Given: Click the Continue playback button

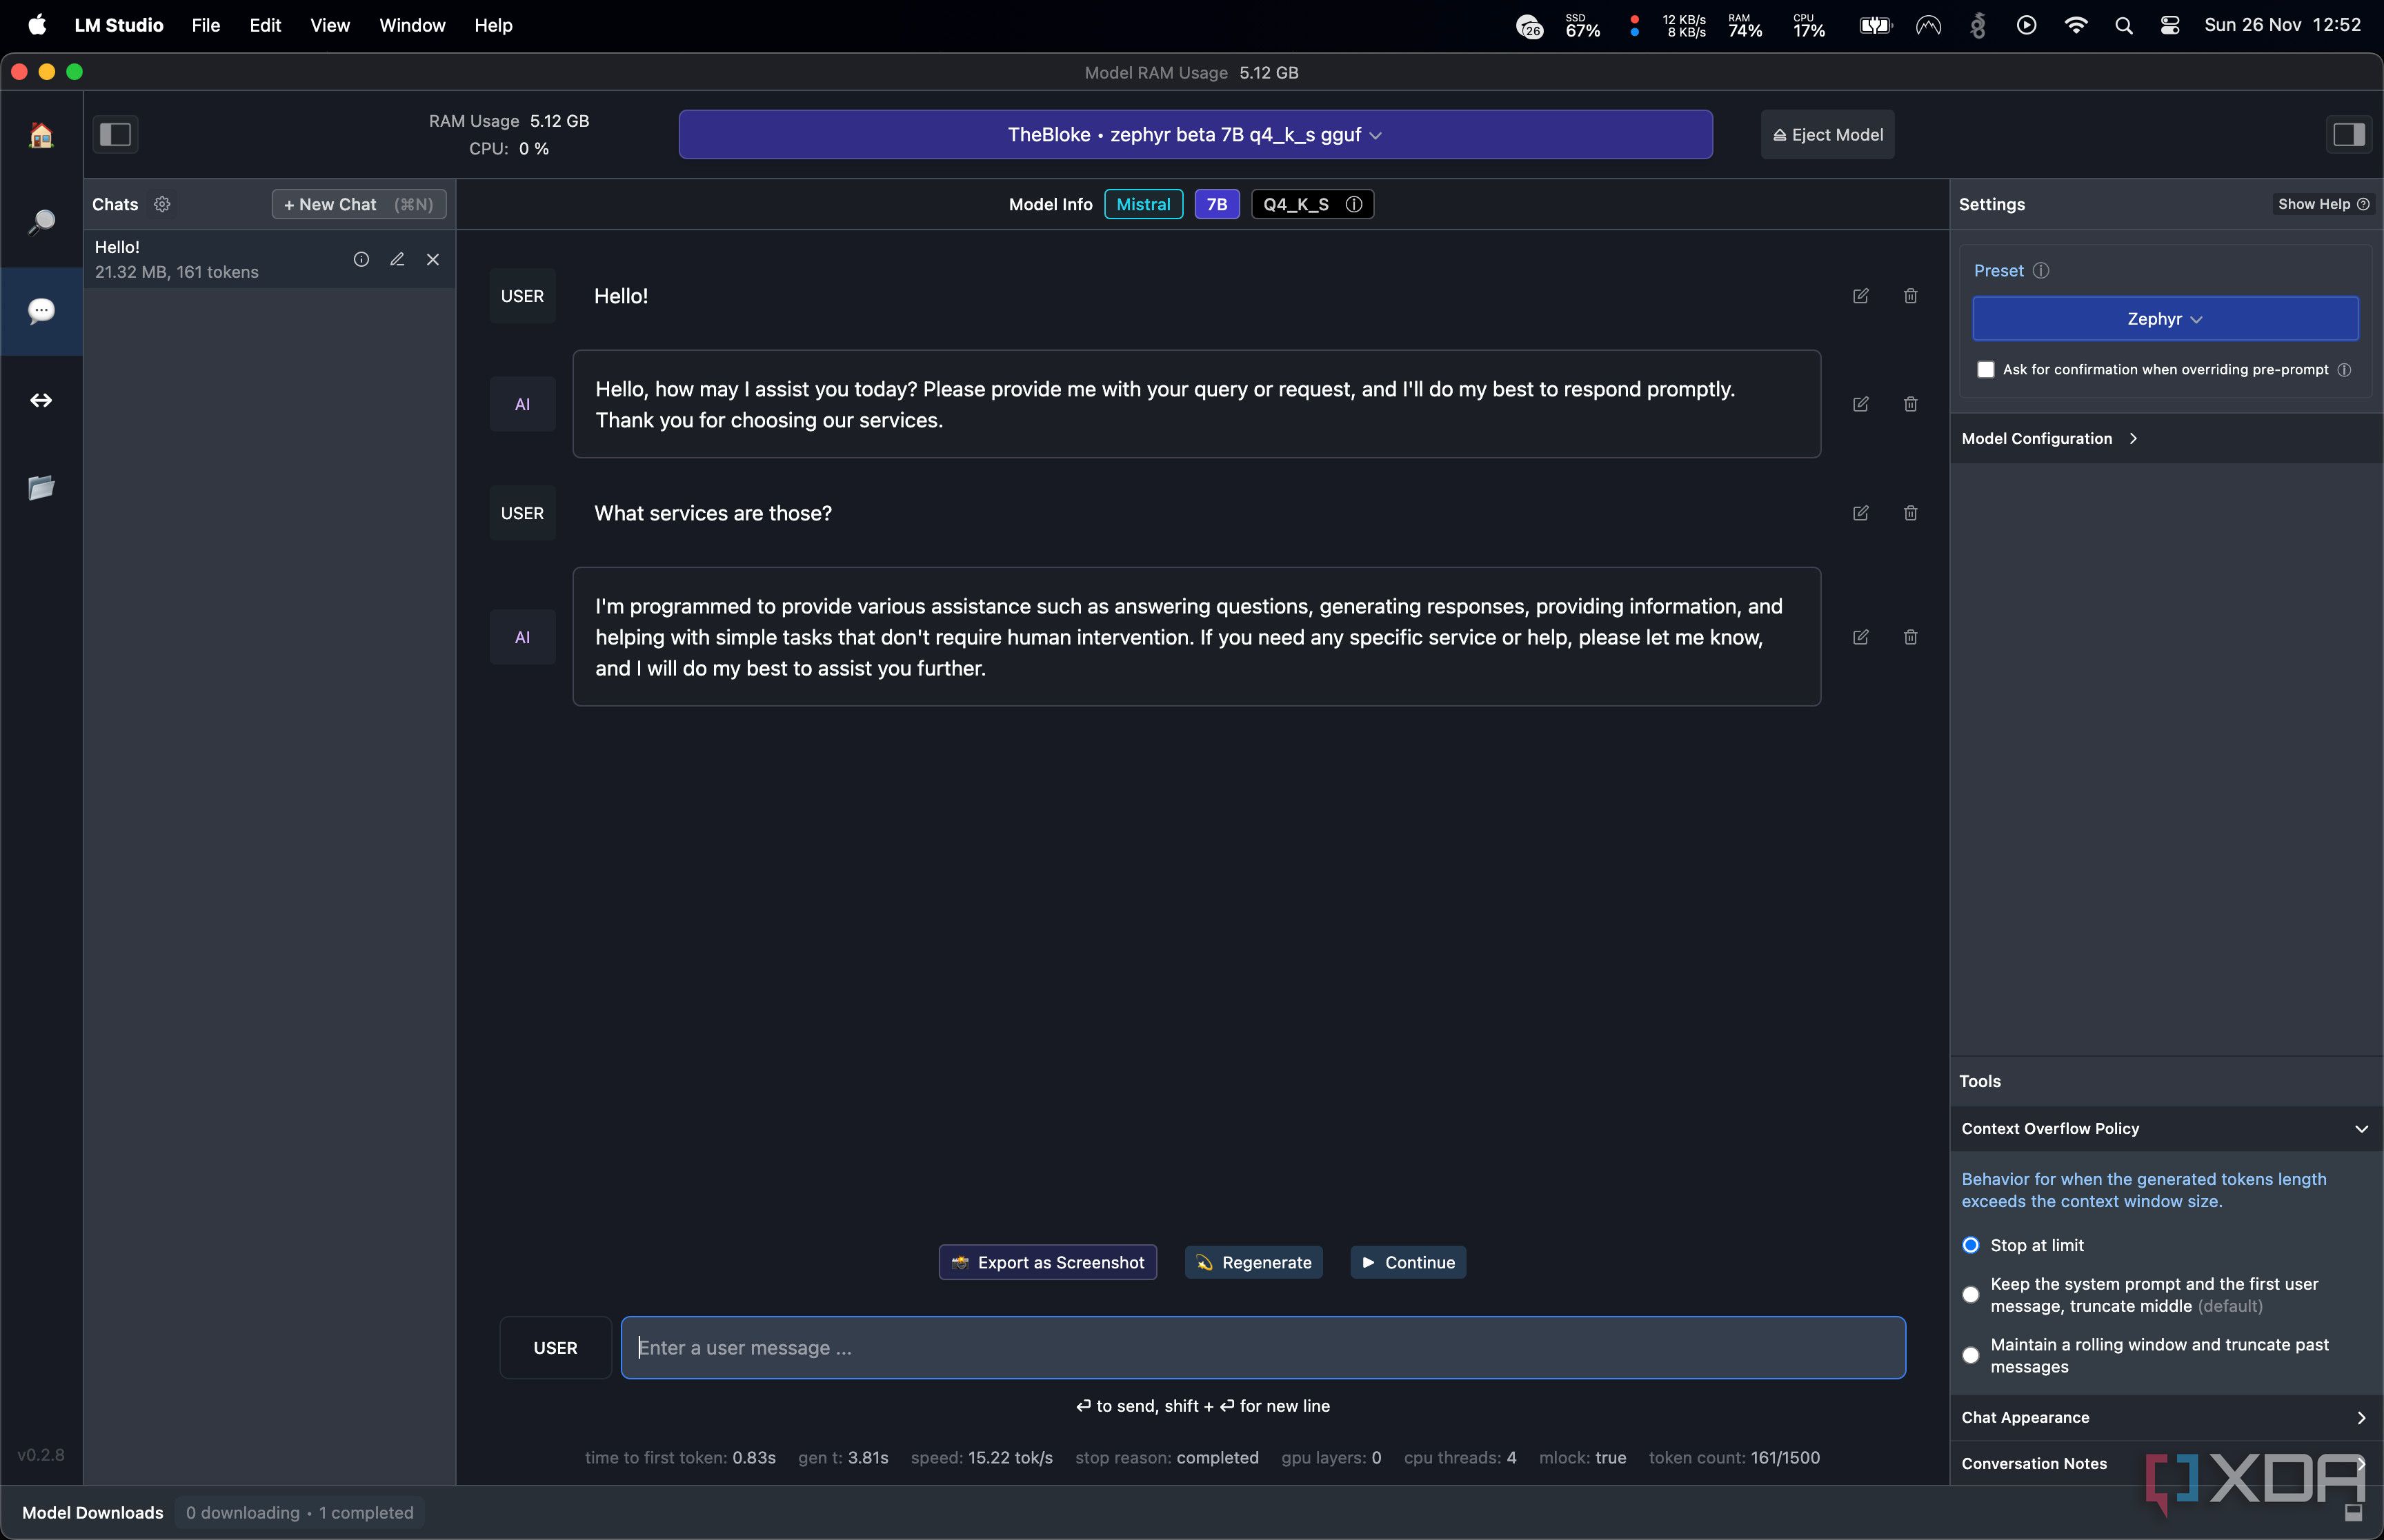Looking at the screenshot, I should tap(1407, 1261).
